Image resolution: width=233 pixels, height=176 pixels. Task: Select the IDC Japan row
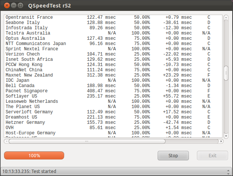pos(113,80)
